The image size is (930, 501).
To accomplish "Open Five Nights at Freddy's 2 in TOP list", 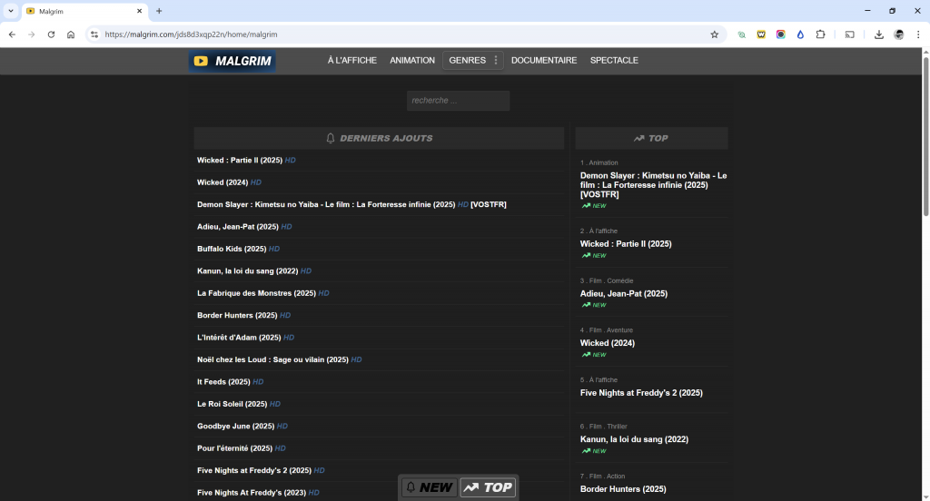I will 640,393.
